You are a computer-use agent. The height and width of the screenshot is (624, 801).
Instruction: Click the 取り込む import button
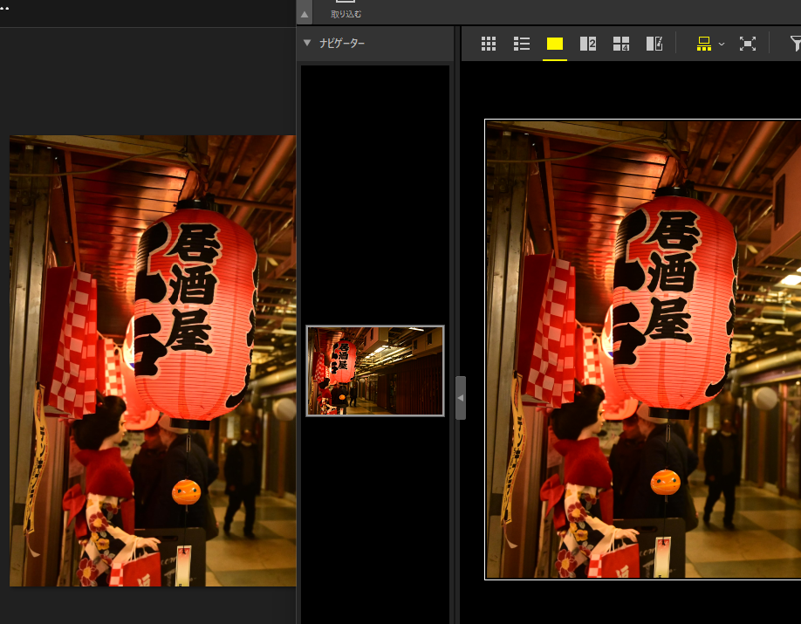[x=346, y=10]
